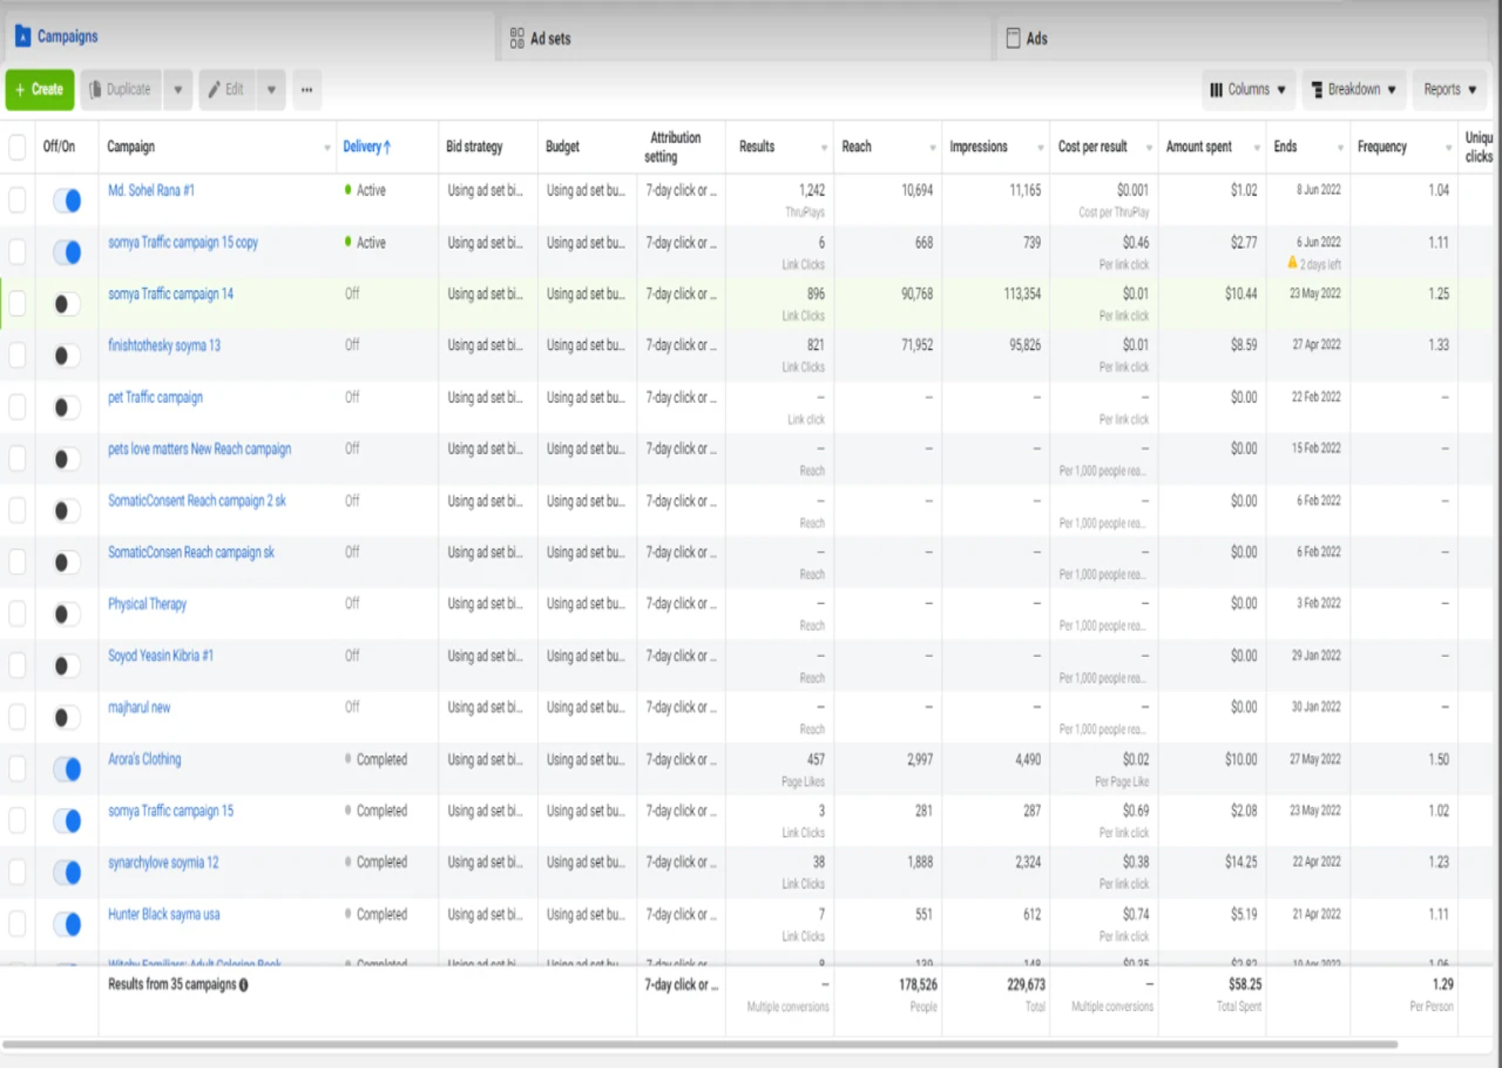Open the pet Traffic campaign link
The image size is (1502, 1068).
pos(155,397)
